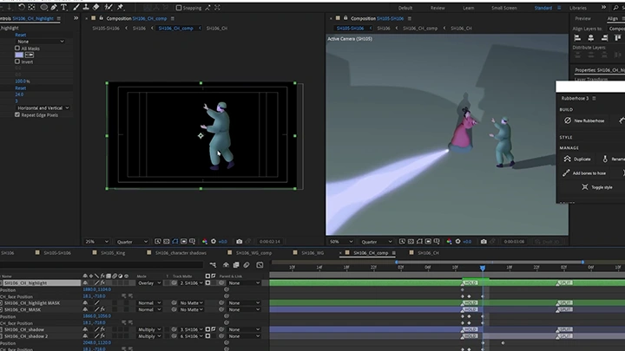Open Overlay blend mode dropdown for highlight layer
625x351 pixels.
[x=149, y=283]
